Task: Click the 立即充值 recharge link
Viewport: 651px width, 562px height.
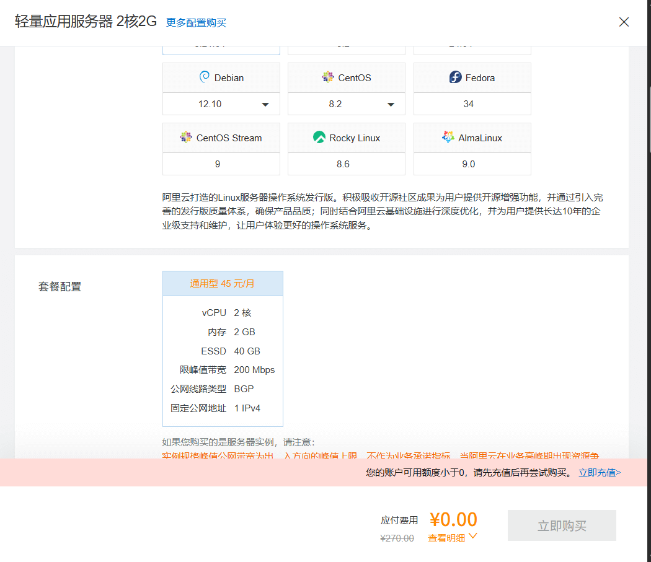Action: [600, 473]
